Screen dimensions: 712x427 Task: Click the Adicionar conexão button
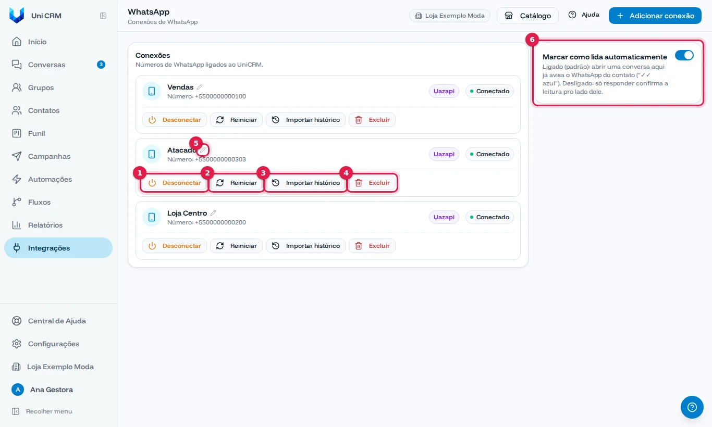click(655, 16)
